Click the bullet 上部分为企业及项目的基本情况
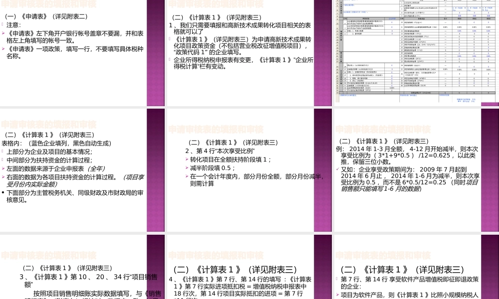 click(49, 152)
